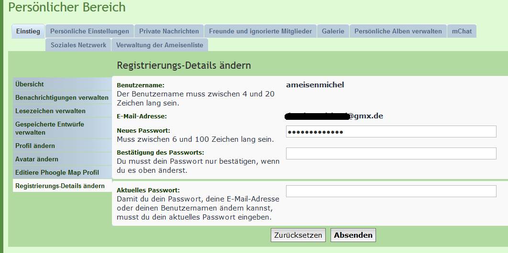Select Profil ändern in sidebar
Viewport: 508px width, 253px height.
click(x=35, y=146)
